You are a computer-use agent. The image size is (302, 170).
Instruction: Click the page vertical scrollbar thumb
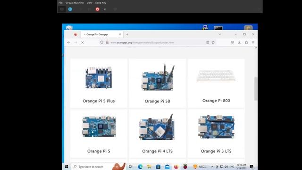pos(256,88)
